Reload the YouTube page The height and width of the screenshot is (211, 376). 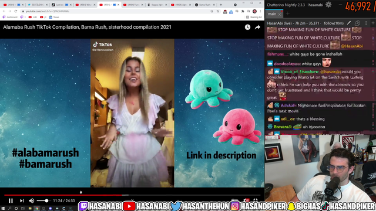click(16, 11)
